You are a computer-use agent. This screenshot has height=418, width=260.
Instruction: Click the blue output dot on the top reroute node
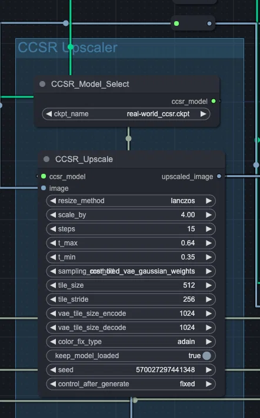point(209,23)
